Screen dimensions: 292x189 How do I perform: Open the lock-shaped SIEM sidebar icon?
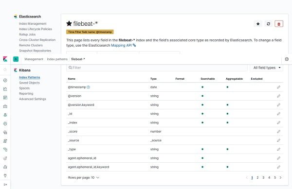5,167
